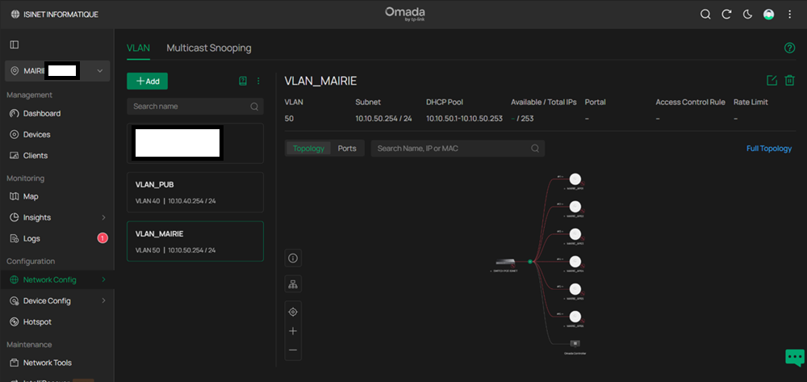Click VLAN ID value 50
807x382 pixels.
pyautogui.click(x=289, y=119)
